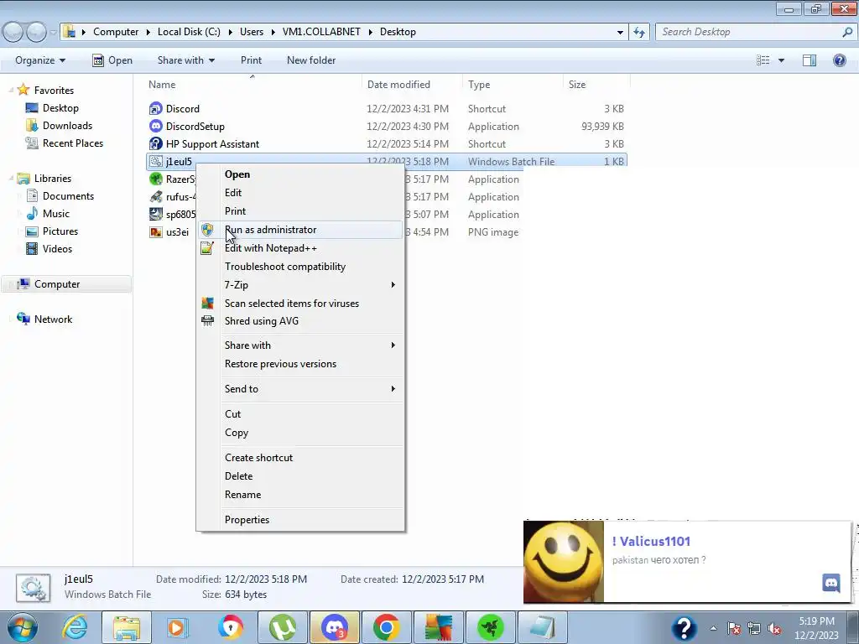
Task: Open the Share with toolbar dropdown
Action: click(185, 60)
